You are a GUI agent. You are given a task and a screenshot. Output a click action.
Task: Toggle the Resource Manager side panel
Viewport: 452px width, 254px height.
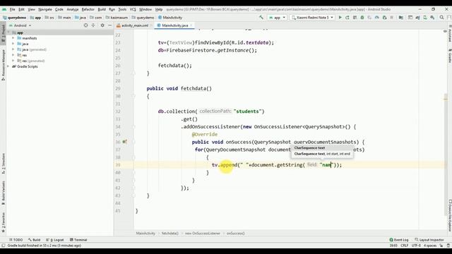3,65
